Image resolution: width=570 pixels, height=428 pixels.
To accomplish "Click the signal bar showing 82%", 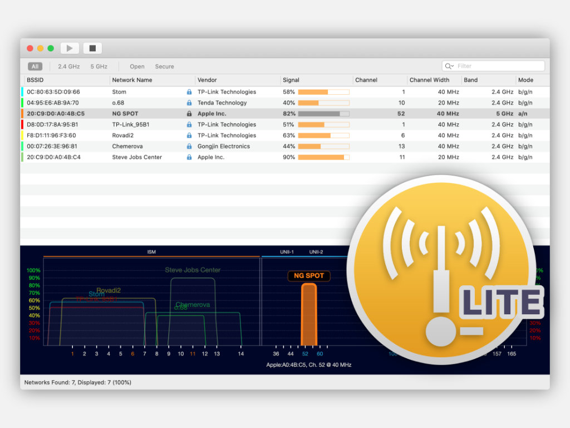I will (323, 114).
